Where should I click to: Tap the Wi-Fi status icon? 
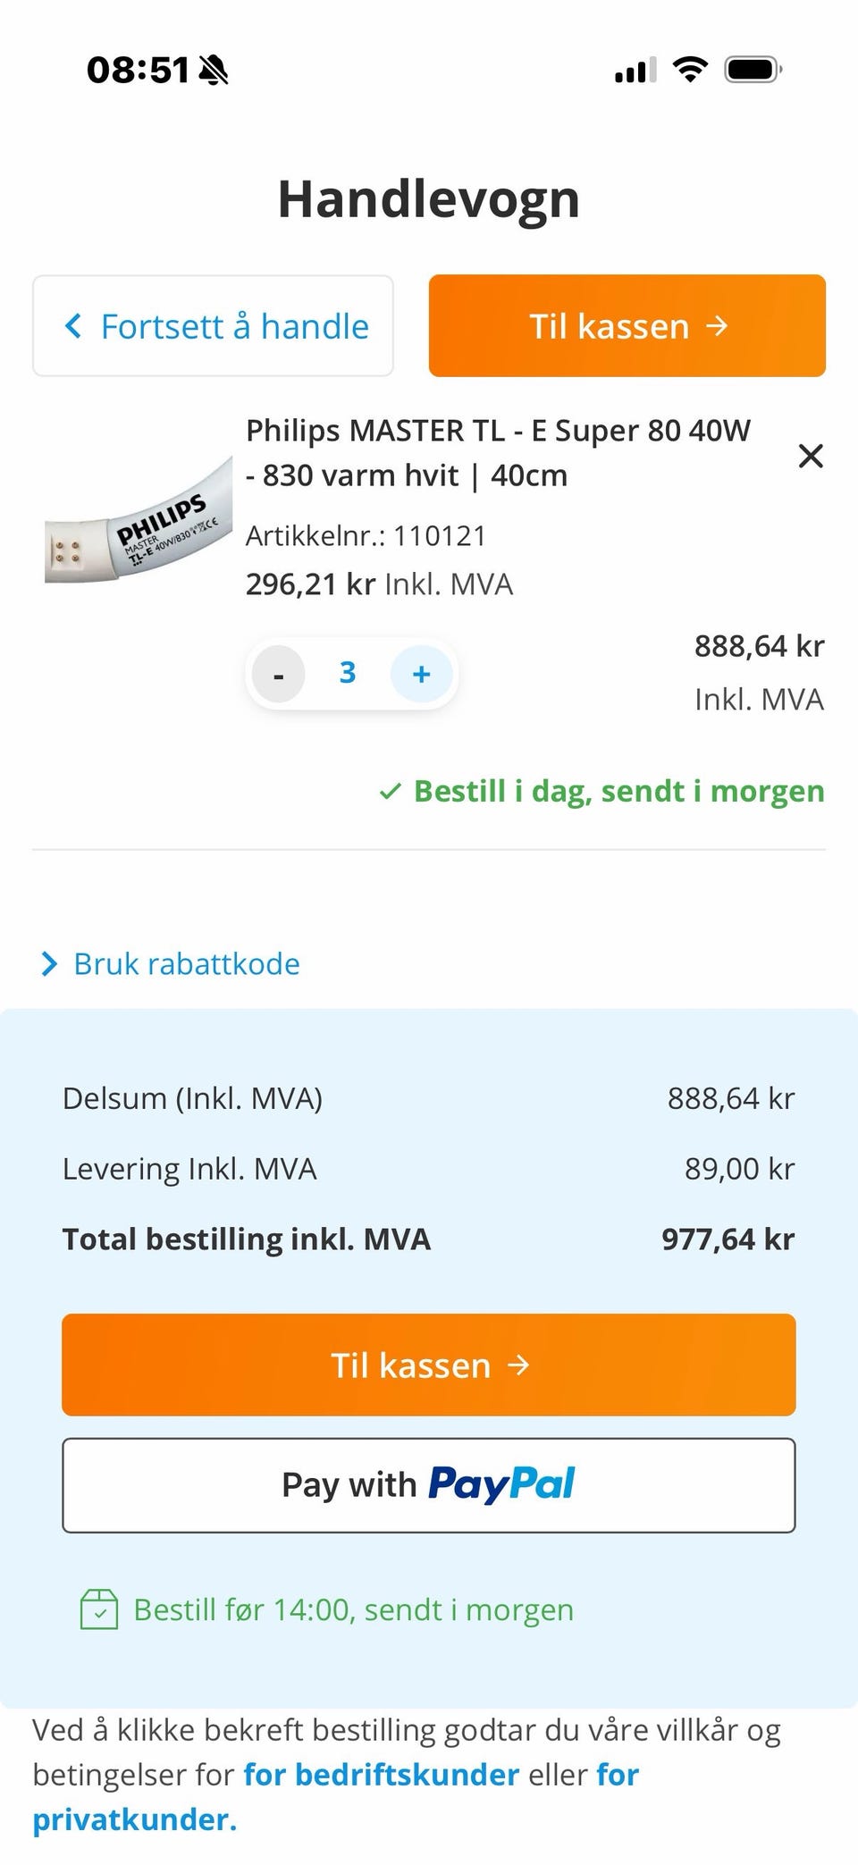689,69
